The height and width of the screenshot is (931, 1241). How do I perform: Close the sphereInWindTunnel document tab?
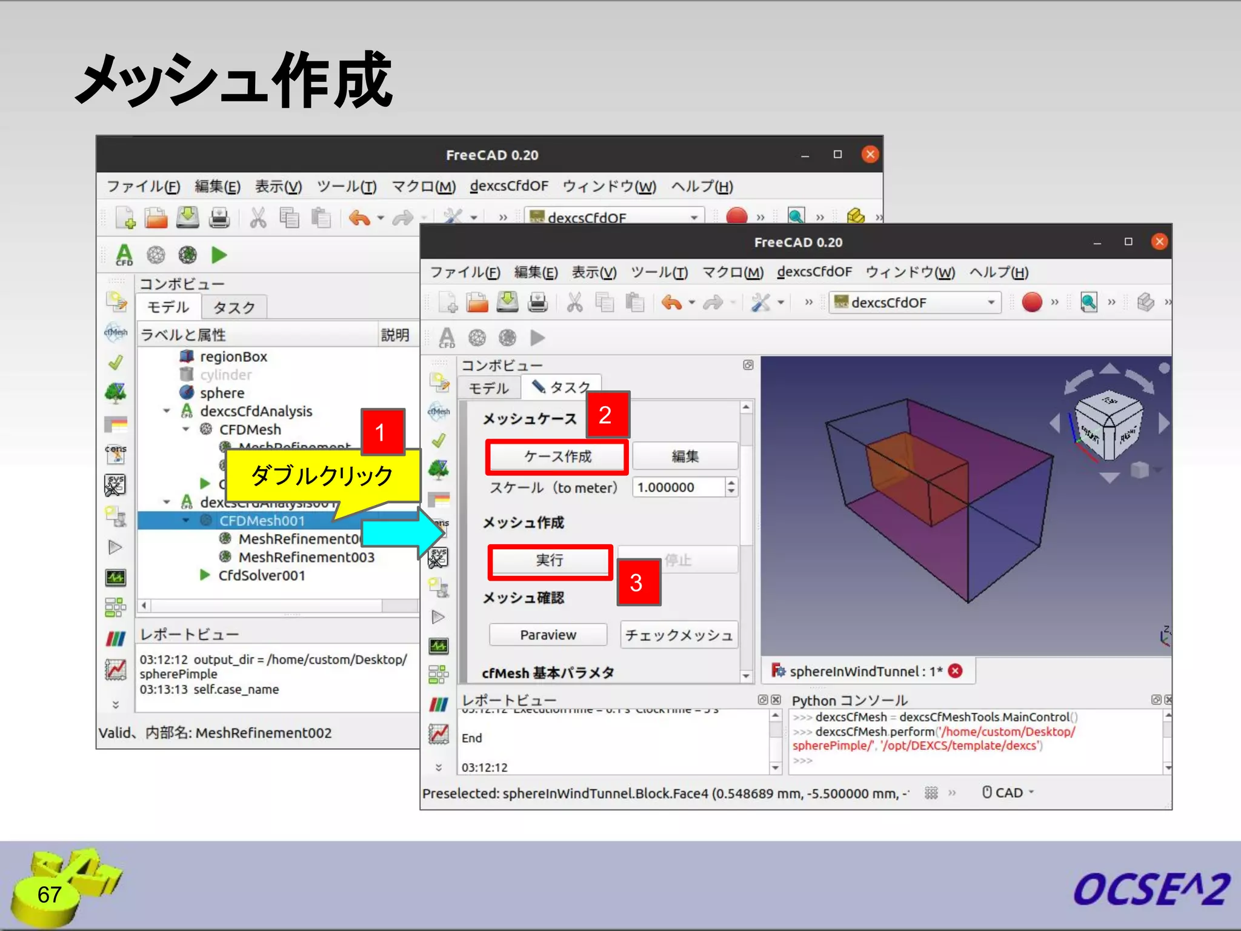[x=956, y=670]
